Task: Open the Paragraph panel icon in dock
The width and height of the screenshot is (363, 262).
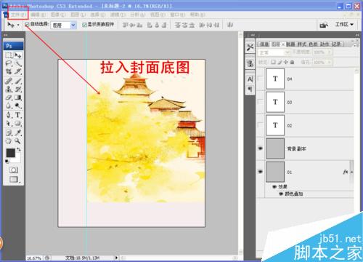Action: [x=250, y=89]
